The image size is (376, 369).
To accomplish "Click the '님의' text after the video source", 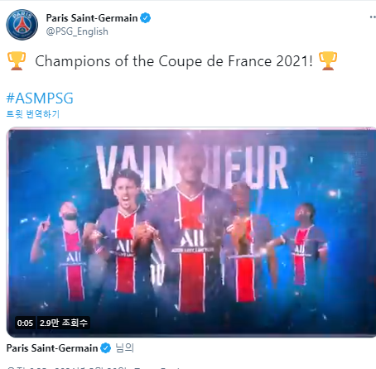I will click(x=125, y=348).
